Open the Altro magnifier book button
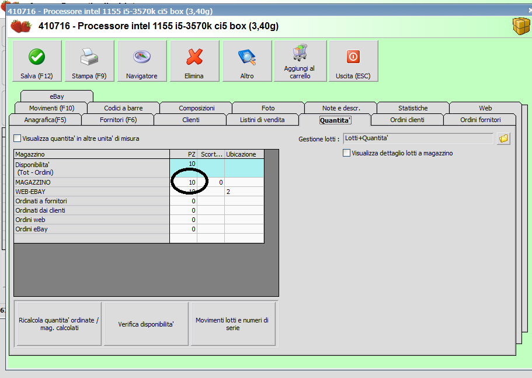Screen dimensions: 532x378 pyautogui.click(x=248, y=61)
